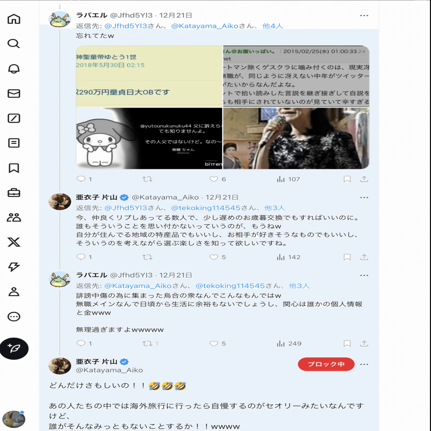This screenshot has width=431, height=431.
Task: Open the My Melody image thumbnail
Action: (149, 138)
